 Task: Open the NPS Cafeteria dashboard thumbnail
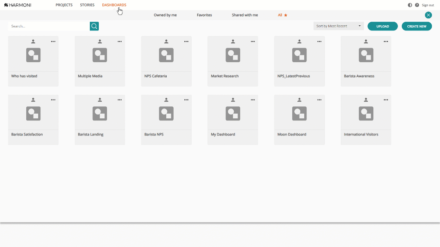[x=166, y=55]
